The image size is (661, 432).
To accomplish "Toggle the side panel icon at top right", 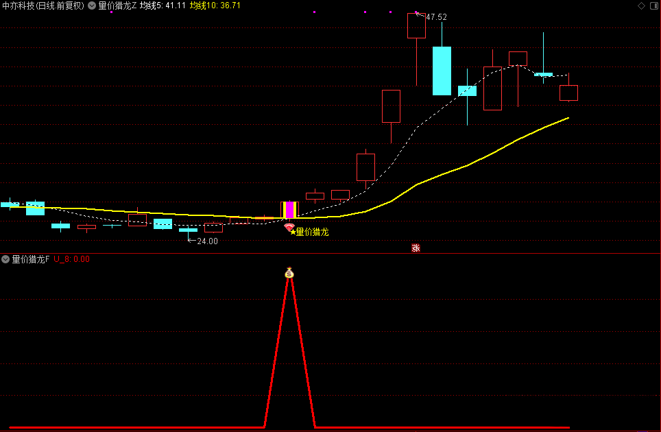I will point(654,6).
